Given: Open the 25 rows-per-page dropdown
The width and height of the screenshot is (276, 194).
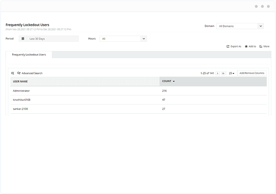Looking at the screenshot, I should 231,73.
